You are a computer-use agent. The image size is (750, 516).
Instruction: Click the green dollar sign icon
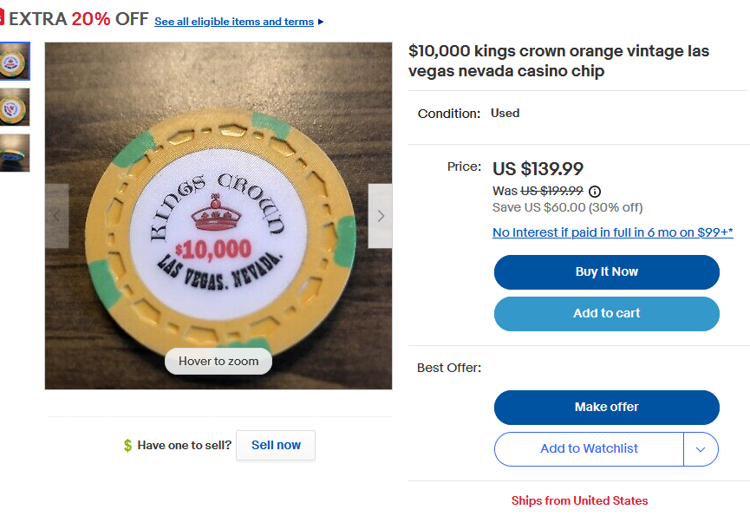coord(127,446)
